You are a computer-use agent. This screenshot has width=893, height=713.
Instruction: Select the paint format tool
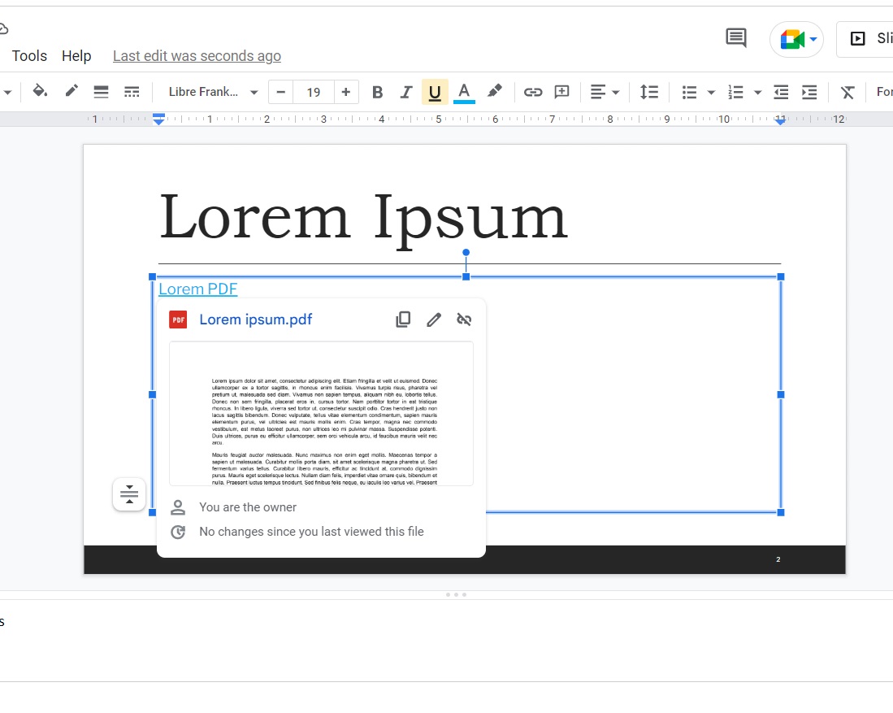72,91
